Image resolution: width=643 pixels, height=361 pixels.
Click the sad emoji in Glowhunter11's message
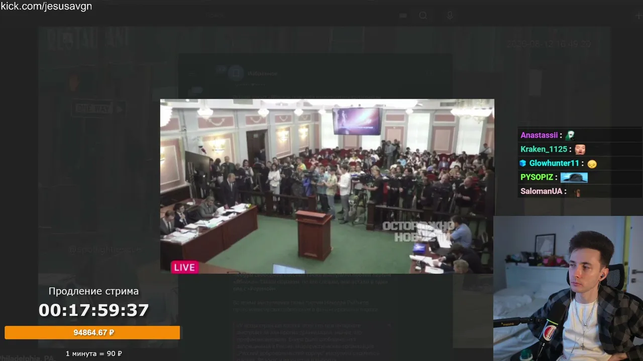click(x=592, y=163)
